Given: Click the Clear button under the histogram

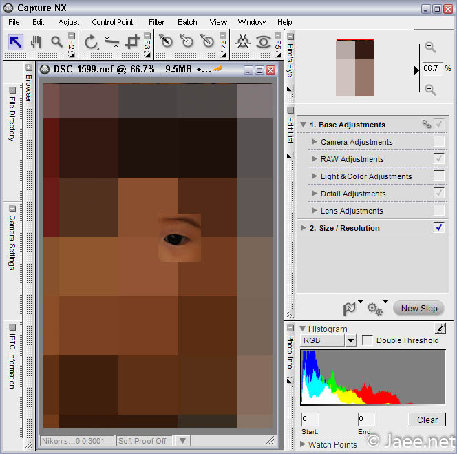Looking at the screenshot, I should click(x=427, y=420).
